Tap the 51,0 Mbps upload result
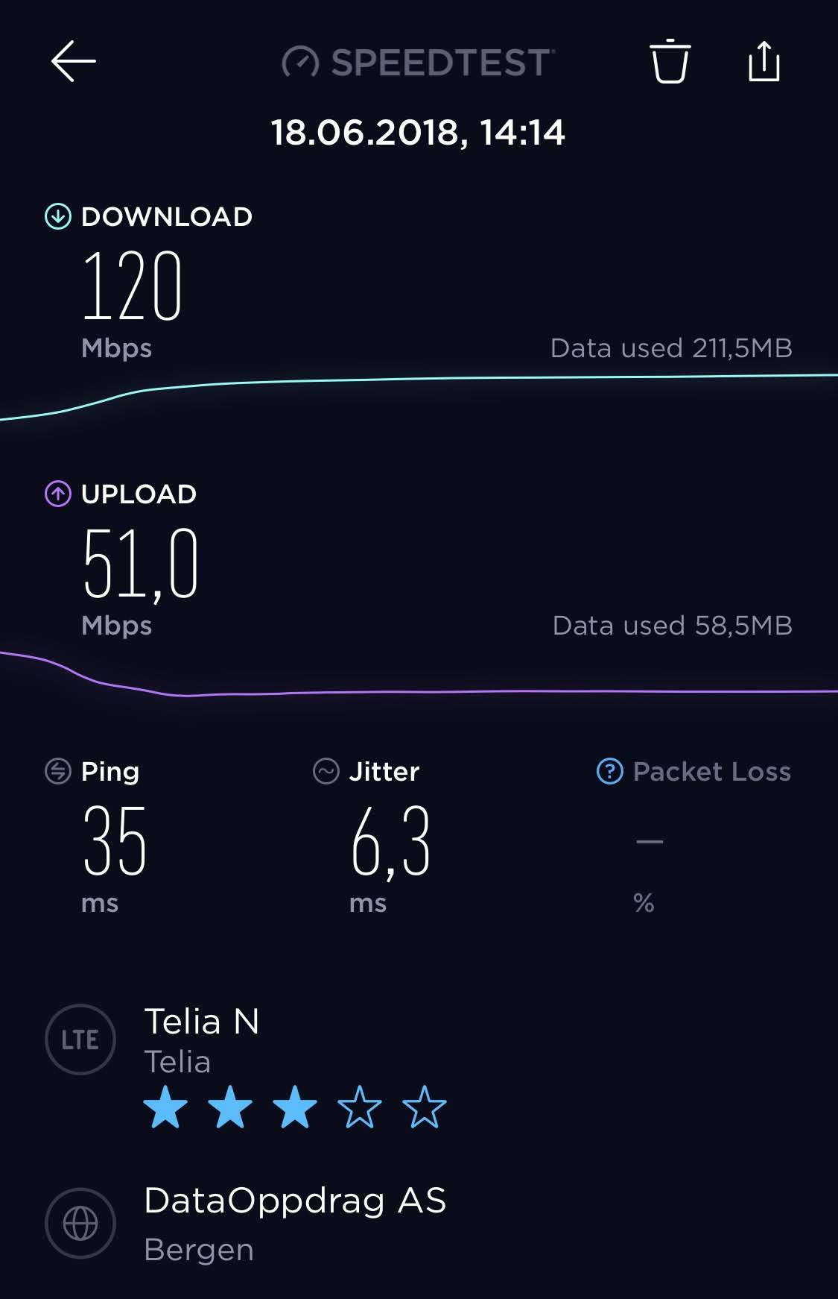 point(140,564)
